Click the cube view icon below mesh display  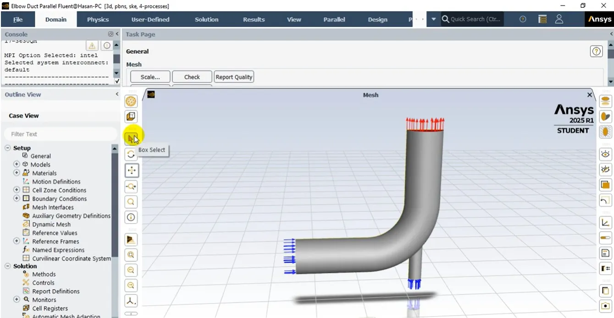click(131, 117)
